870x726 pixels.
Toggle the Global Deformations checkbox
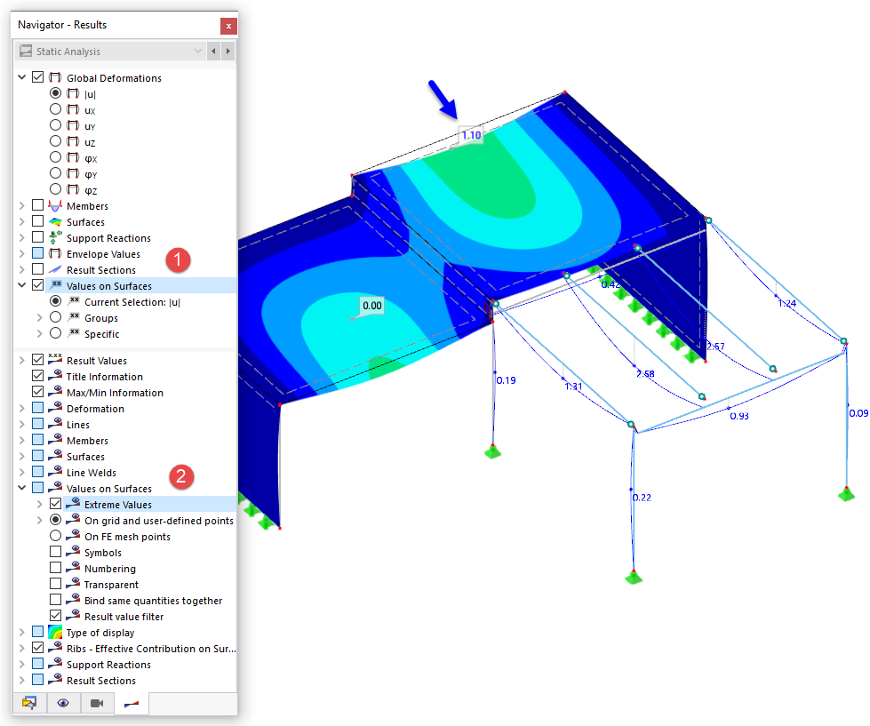point(37,77)
